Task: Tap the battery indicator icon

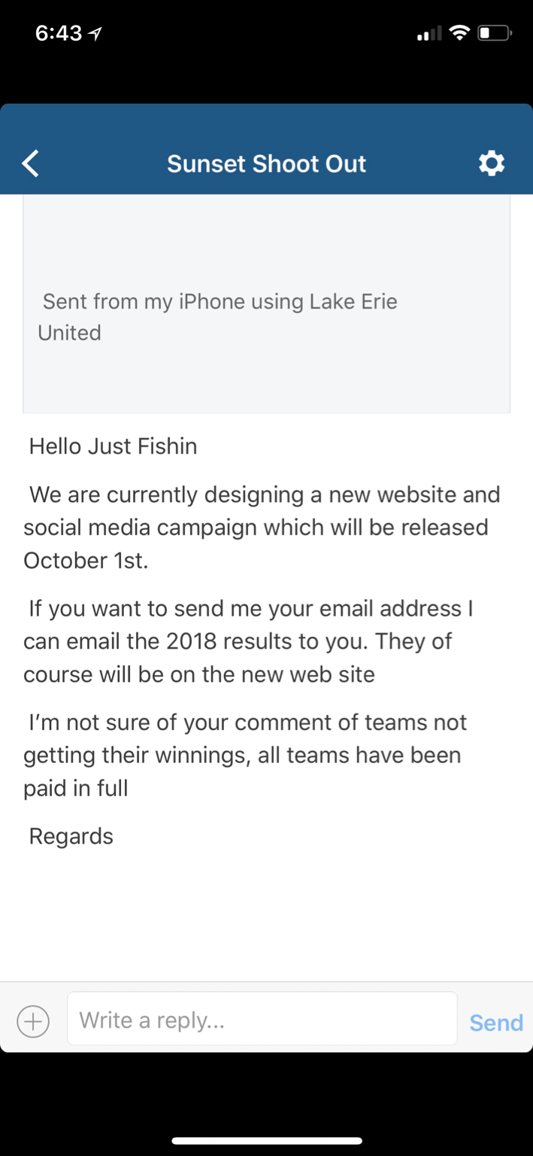Action: pos(495,33)
